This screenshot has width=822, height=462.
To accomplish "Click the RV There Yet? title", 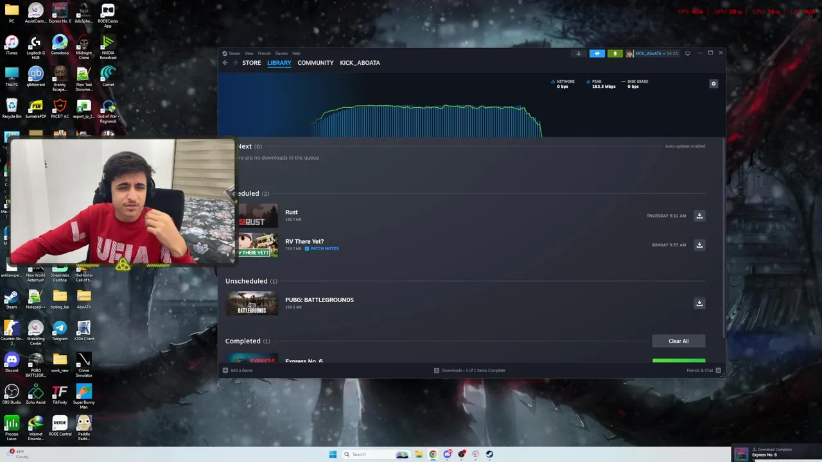I will pyautogui.click(x=304, y=241).
